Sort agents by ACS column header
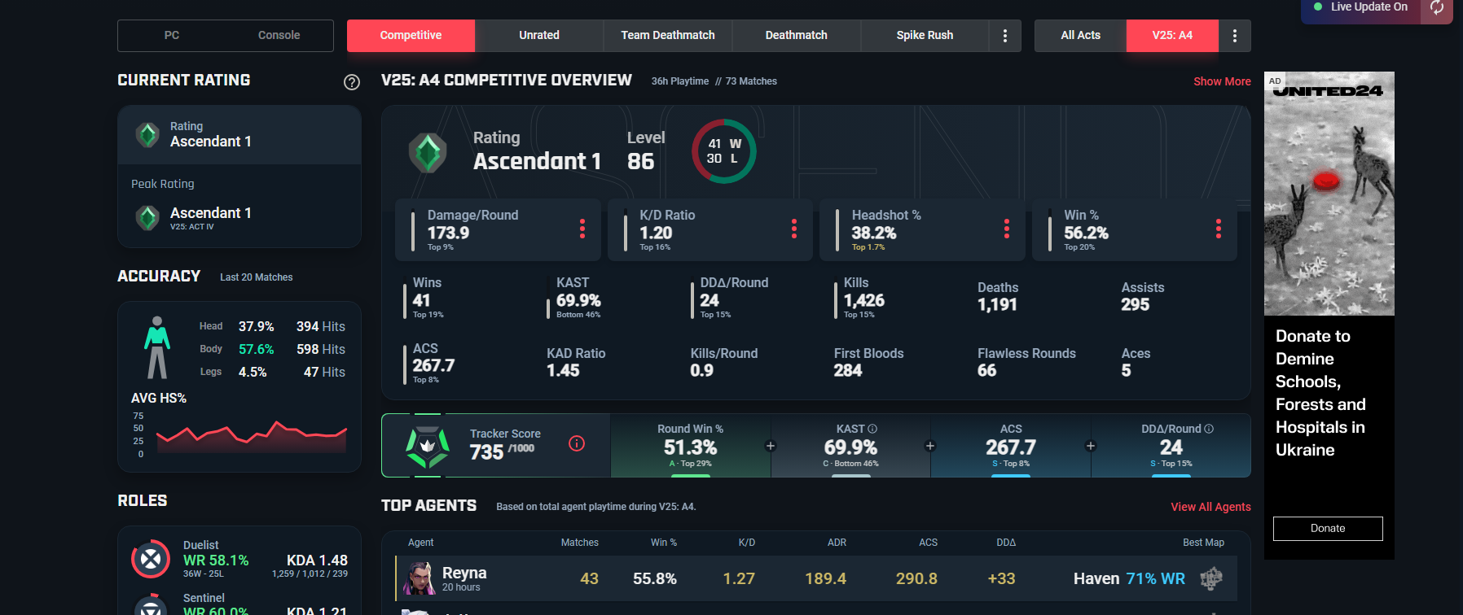The width and height of the screenshot is (1463, 615). [x=929, y=543]
